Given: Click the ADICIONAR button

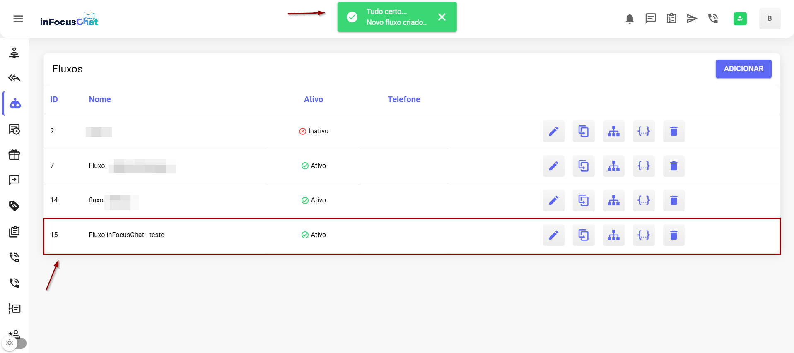Looking at the screenshot, I should click(x=743, y=69).
